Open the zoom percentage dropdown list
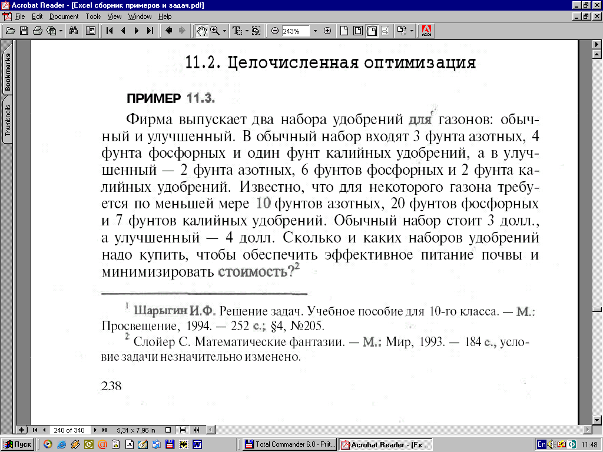 pos(315,31)
